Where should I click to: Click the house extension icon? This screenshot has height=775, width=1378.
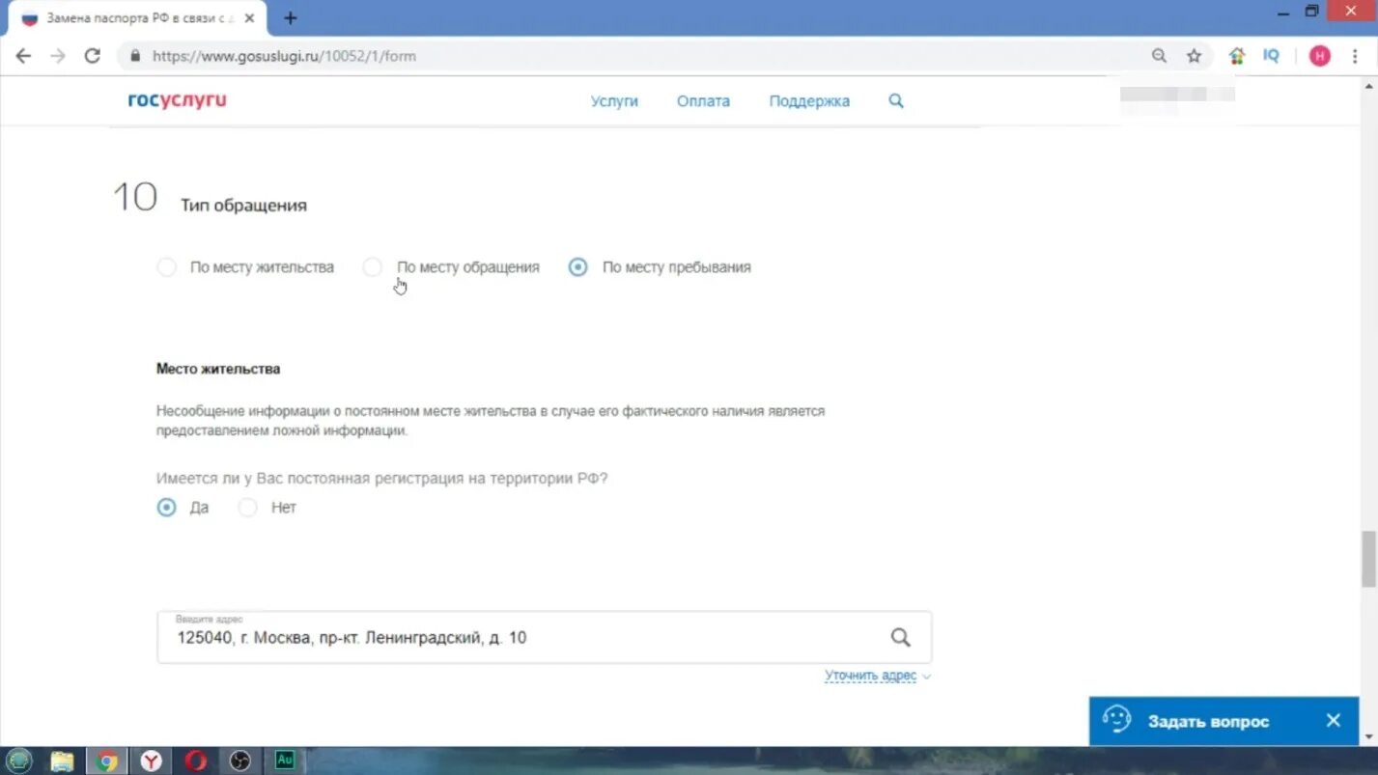pos(1237,56)
